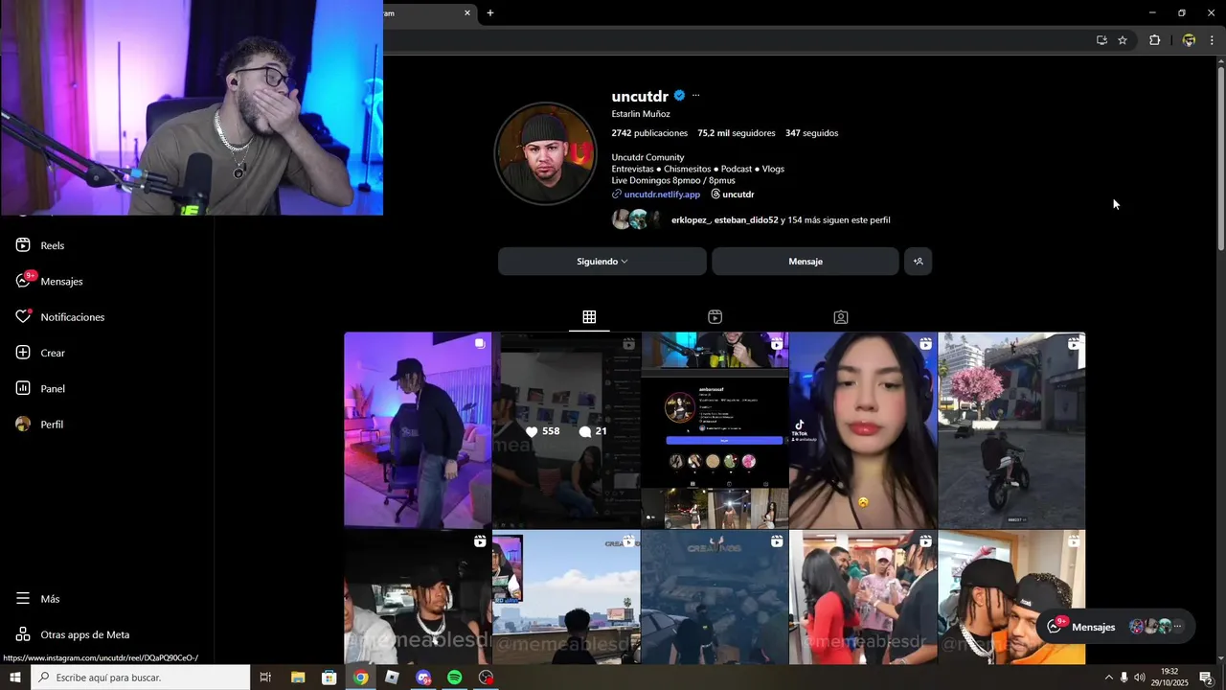
Task: Open the purple room gaming chair post
Action: (x=418, y=430)
